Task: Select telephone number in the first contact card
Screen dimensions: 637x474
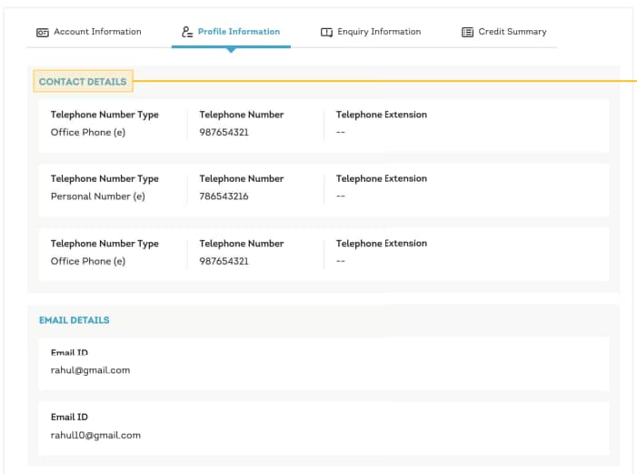Action: (224, 132)
